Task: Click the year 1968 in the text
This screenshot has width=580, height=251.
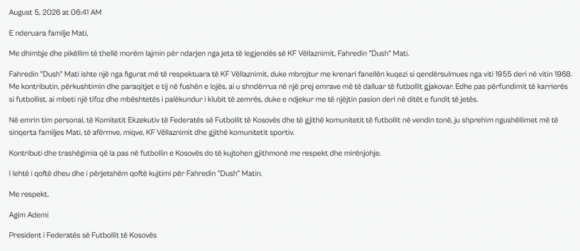Action: tap(564, 74)
